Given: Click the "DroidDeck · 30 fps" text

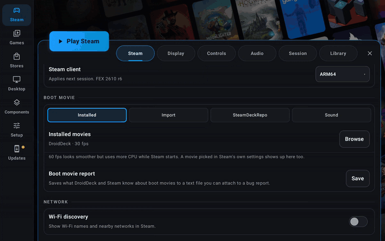Looking at the screenshot, I should point(68,143).
